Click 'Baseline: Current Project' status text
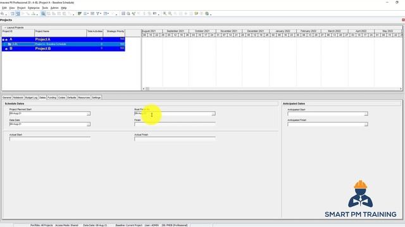This screenshot has width=405, height=227. click(129, 225)
